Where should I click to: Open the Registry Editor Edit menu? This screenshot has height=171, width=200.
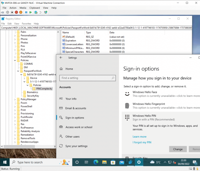(x=9, y=24)
